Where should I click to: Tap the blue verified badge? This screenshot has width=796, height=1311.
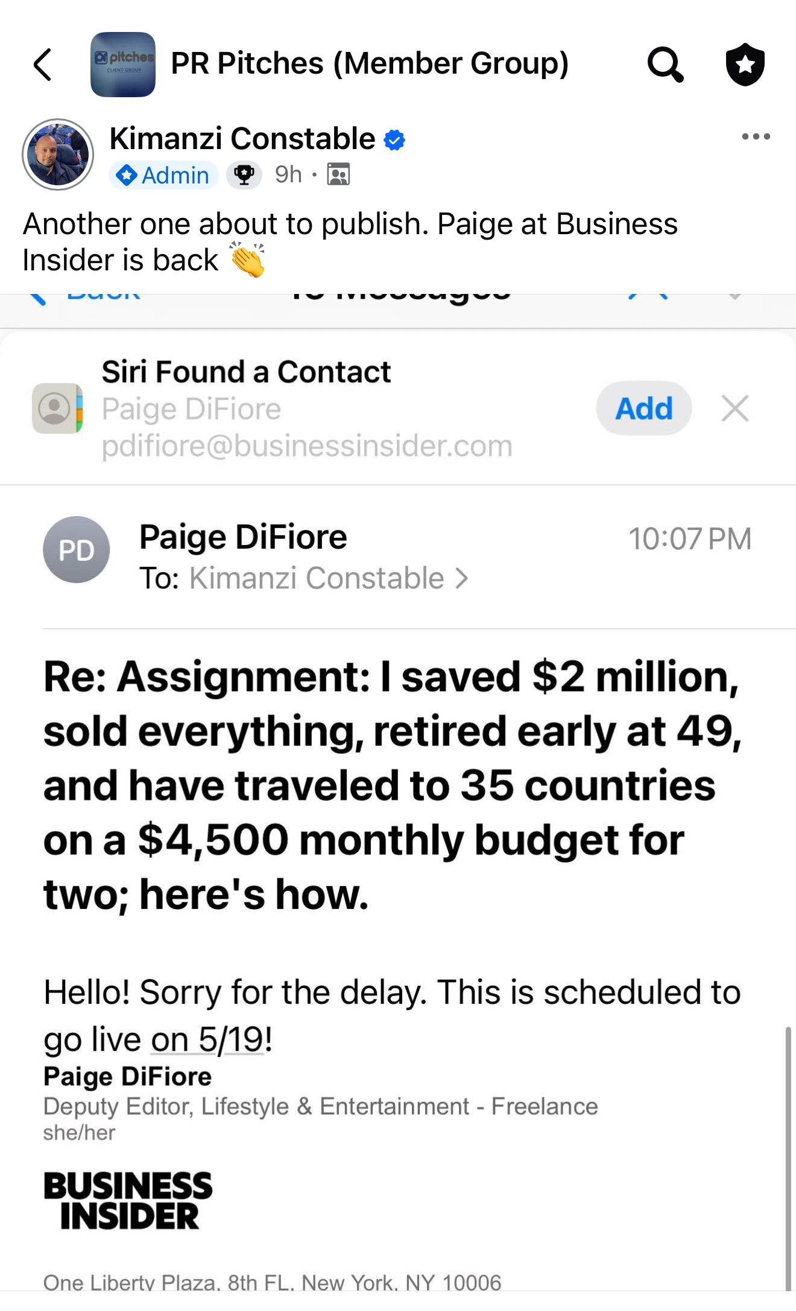(394, 140)
